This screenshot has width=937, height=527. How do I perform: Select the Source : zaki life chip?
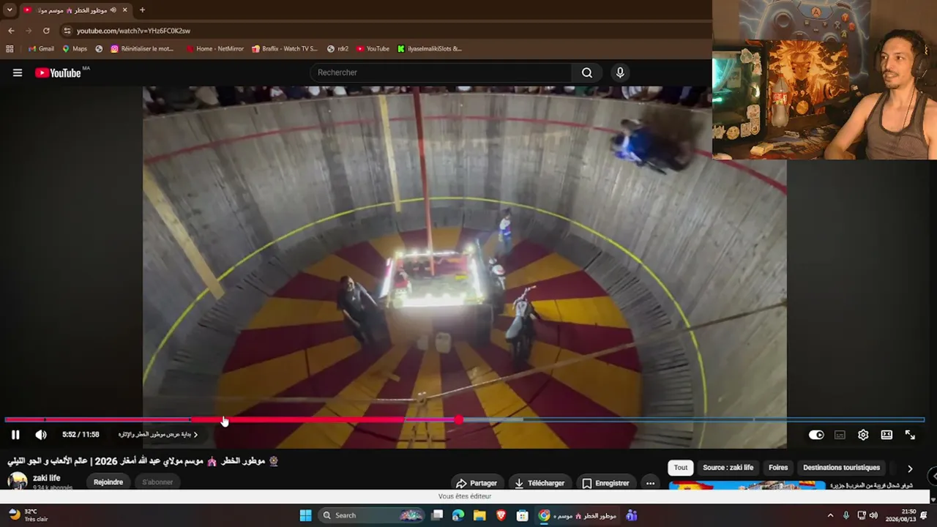point(728,468)
